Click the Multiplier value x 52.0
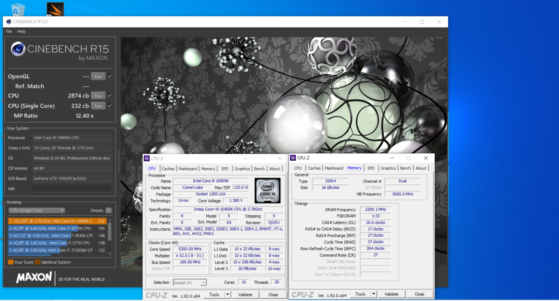This screenshot has width=559, height=301. [x=190, y=256]
